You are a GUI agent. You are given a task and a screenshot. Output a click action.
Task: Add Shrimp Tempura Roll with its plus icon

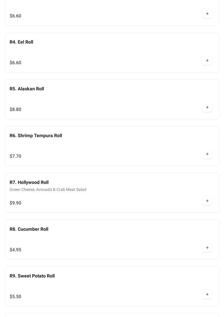(207, 154)
